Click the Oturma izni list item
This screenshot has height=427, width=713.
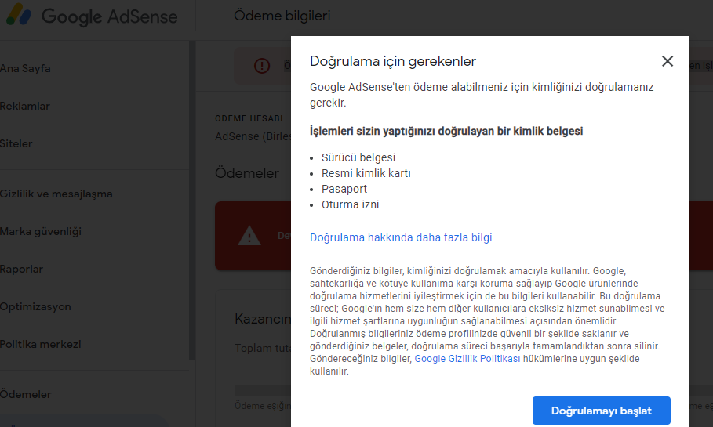(350, 204)
